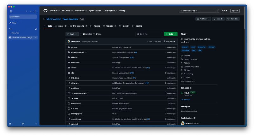Click the github.com address bar
This screenshot has width=254, height=136.
tap(23, 17)
